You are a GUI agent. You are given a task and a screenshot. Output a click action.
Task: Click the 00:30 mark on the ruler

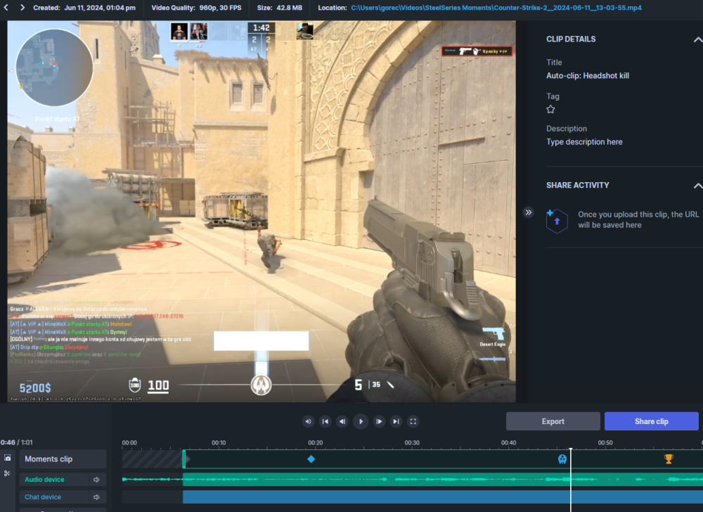tap(412, 443)
